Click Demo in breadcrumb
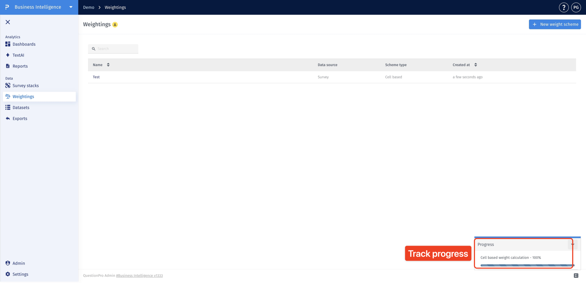 (89, 7)
